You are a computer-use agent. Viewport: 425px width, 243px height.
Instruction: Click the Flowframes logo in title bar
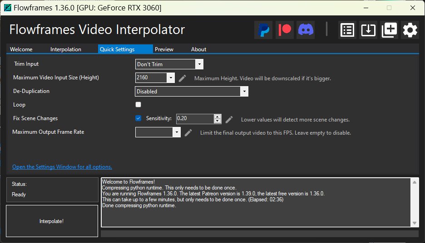point(8,8)
